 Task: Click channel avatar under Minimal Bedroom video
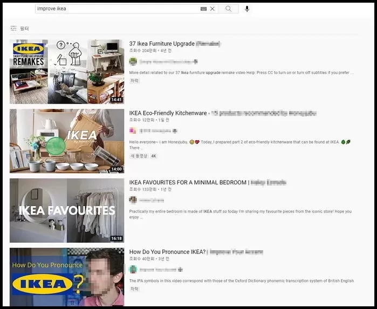[133, 200]
